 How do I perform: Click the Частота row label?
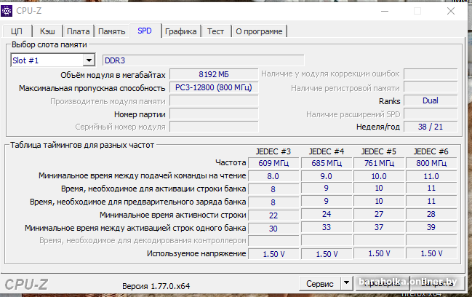(x=231, y=162)
